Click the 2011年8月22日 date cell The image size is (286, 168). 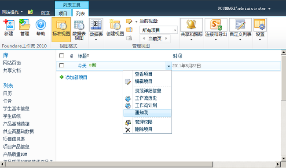click(187, 66)
